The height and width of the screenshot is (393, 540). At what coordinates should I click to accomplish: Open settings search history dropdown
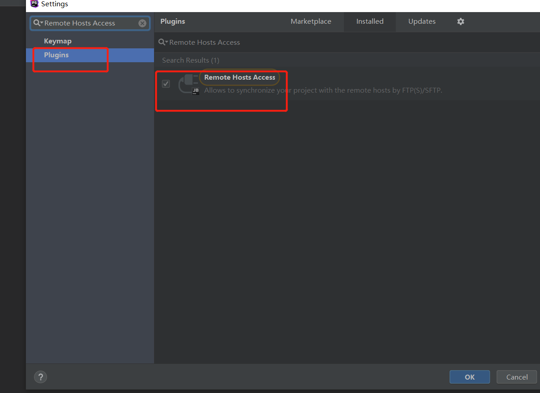38,23
